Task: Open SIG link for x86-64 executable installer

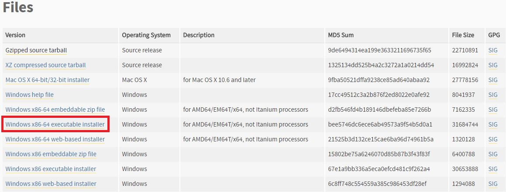Action: (x=493, y=124)
